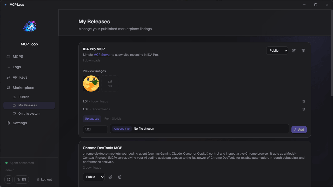
Task: Click the MCP Loop titlebar app icon
Action: 6,5
